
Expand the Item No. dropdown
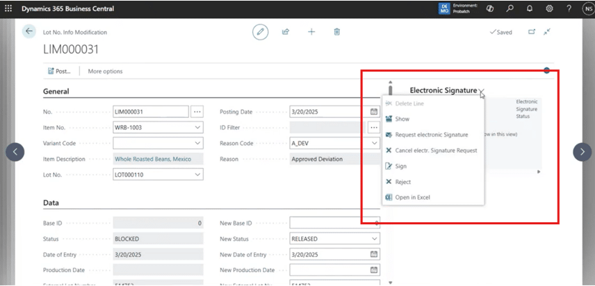tap(197, 128)
